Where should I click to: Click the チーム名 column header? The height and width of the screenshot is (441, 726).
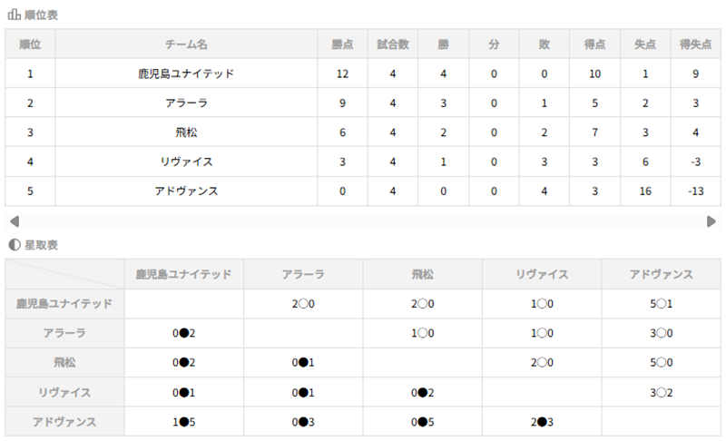[x=186, y=44]
